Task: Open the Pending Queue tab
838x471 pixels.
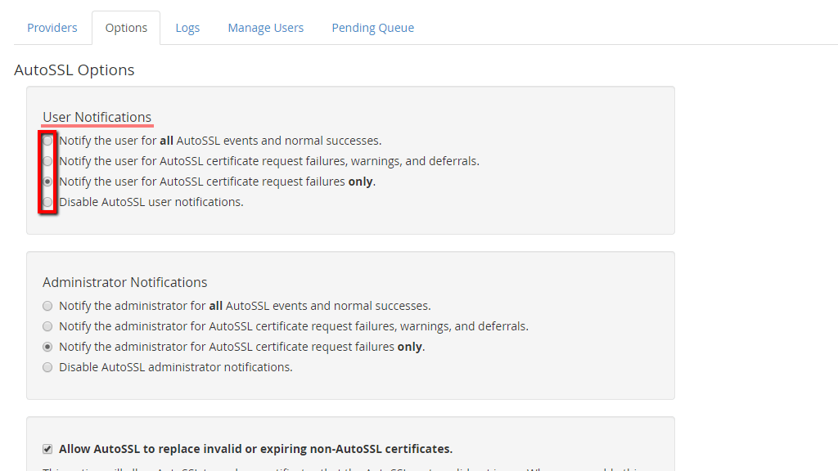Action: [x=372, y=27]
